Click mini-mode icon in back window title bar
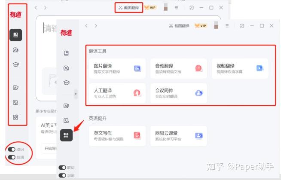Screen dimensions: 281x180 point(192,8)
